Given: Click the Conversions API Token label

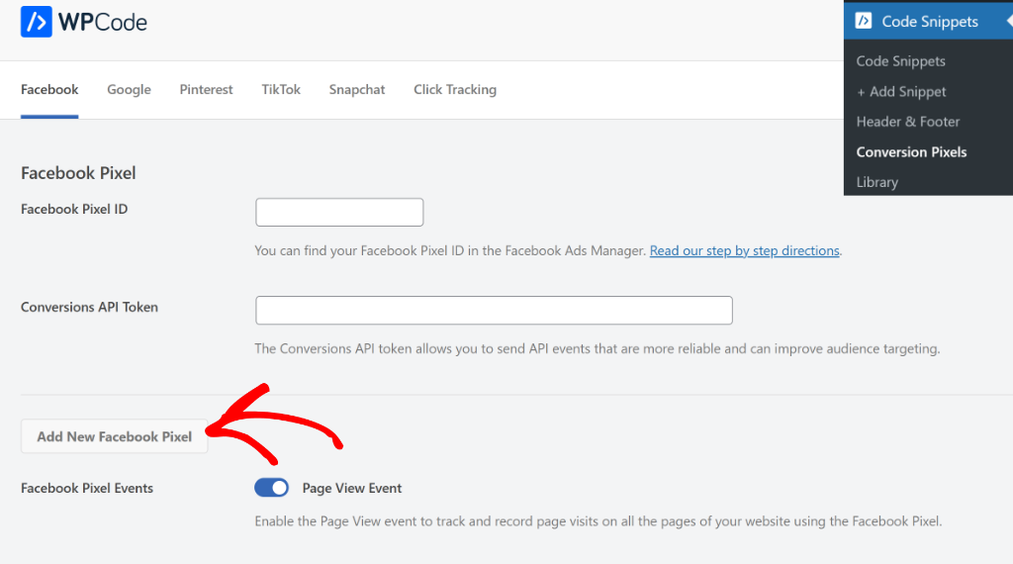Looking at the screenshot, I should (x=89, y=307).
